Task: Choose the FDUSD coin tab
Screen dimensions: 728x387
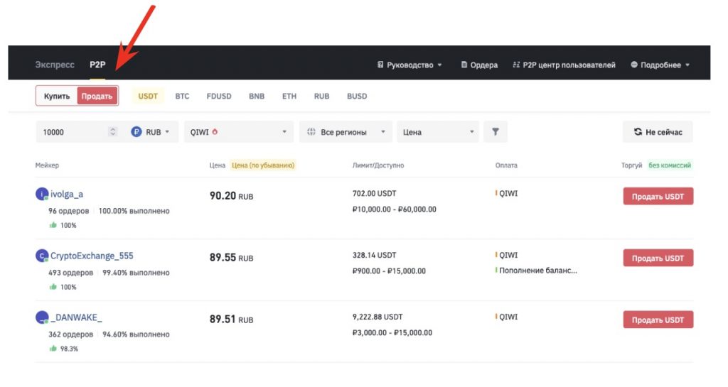Action: (219, 96)
